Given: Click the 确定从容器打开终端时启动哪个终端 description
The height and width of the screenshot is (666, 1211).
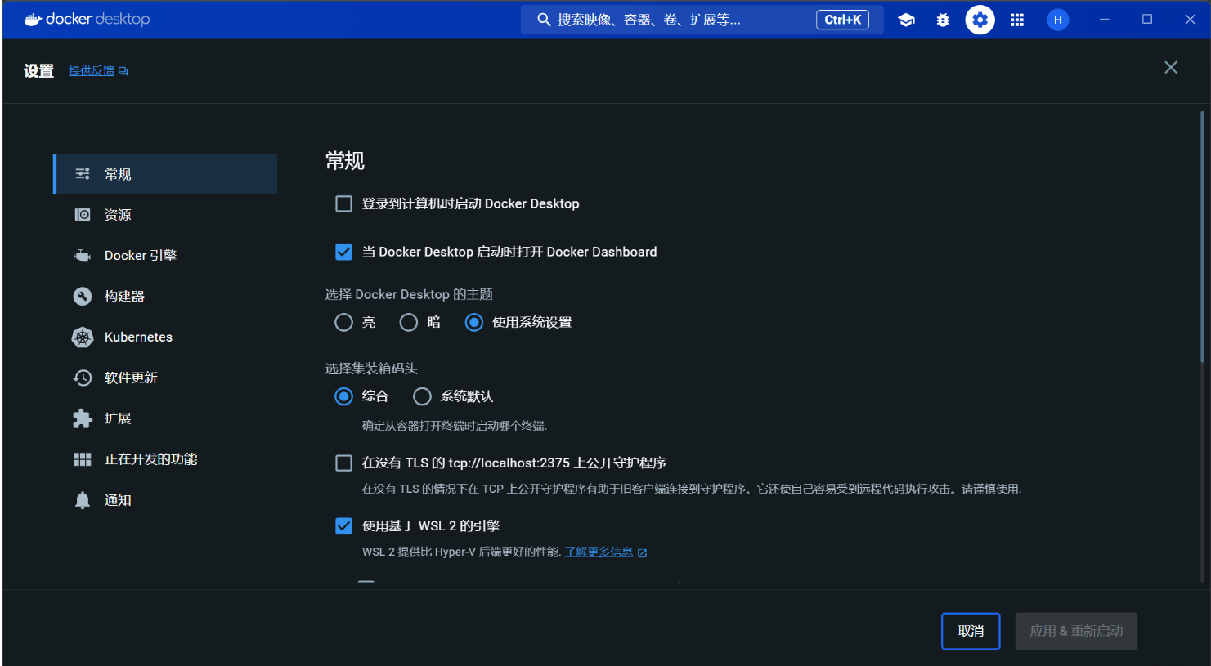Looking at the screenshot, I should pos(455,426).
